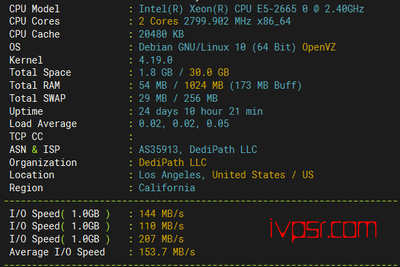Select the 30.0 GB total space value

[x=209, y=72]
